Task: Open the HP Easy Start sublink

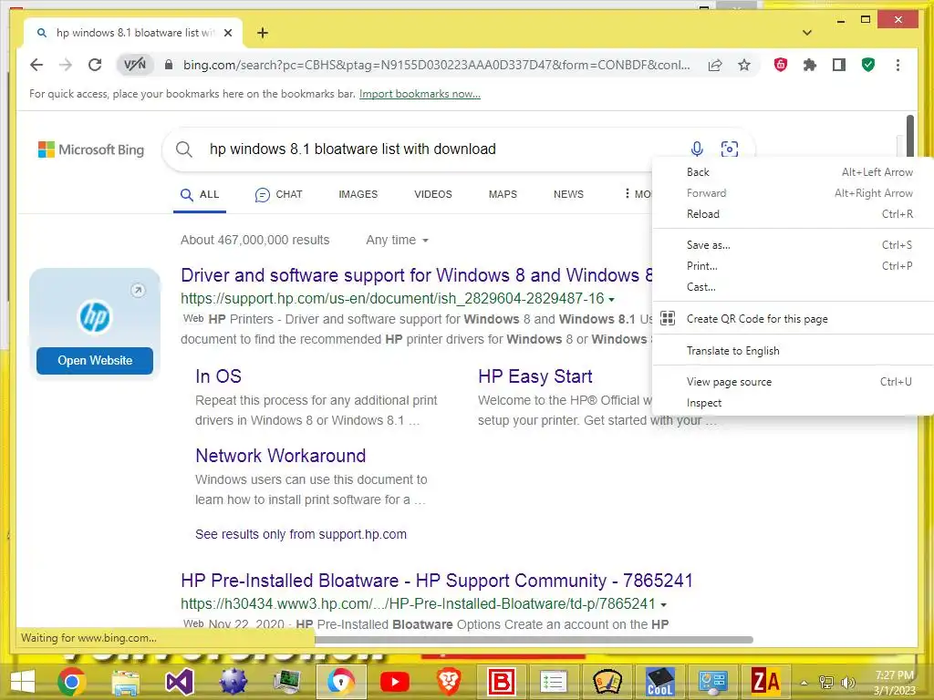Action: click(534, 376)
